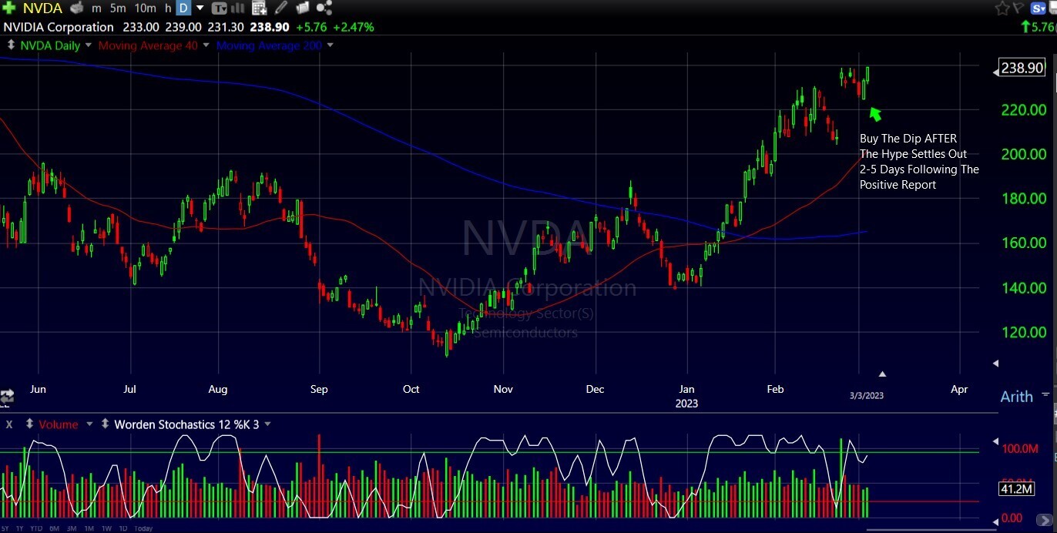Click the 3/3/2023 date label

(x=867, y=396)
